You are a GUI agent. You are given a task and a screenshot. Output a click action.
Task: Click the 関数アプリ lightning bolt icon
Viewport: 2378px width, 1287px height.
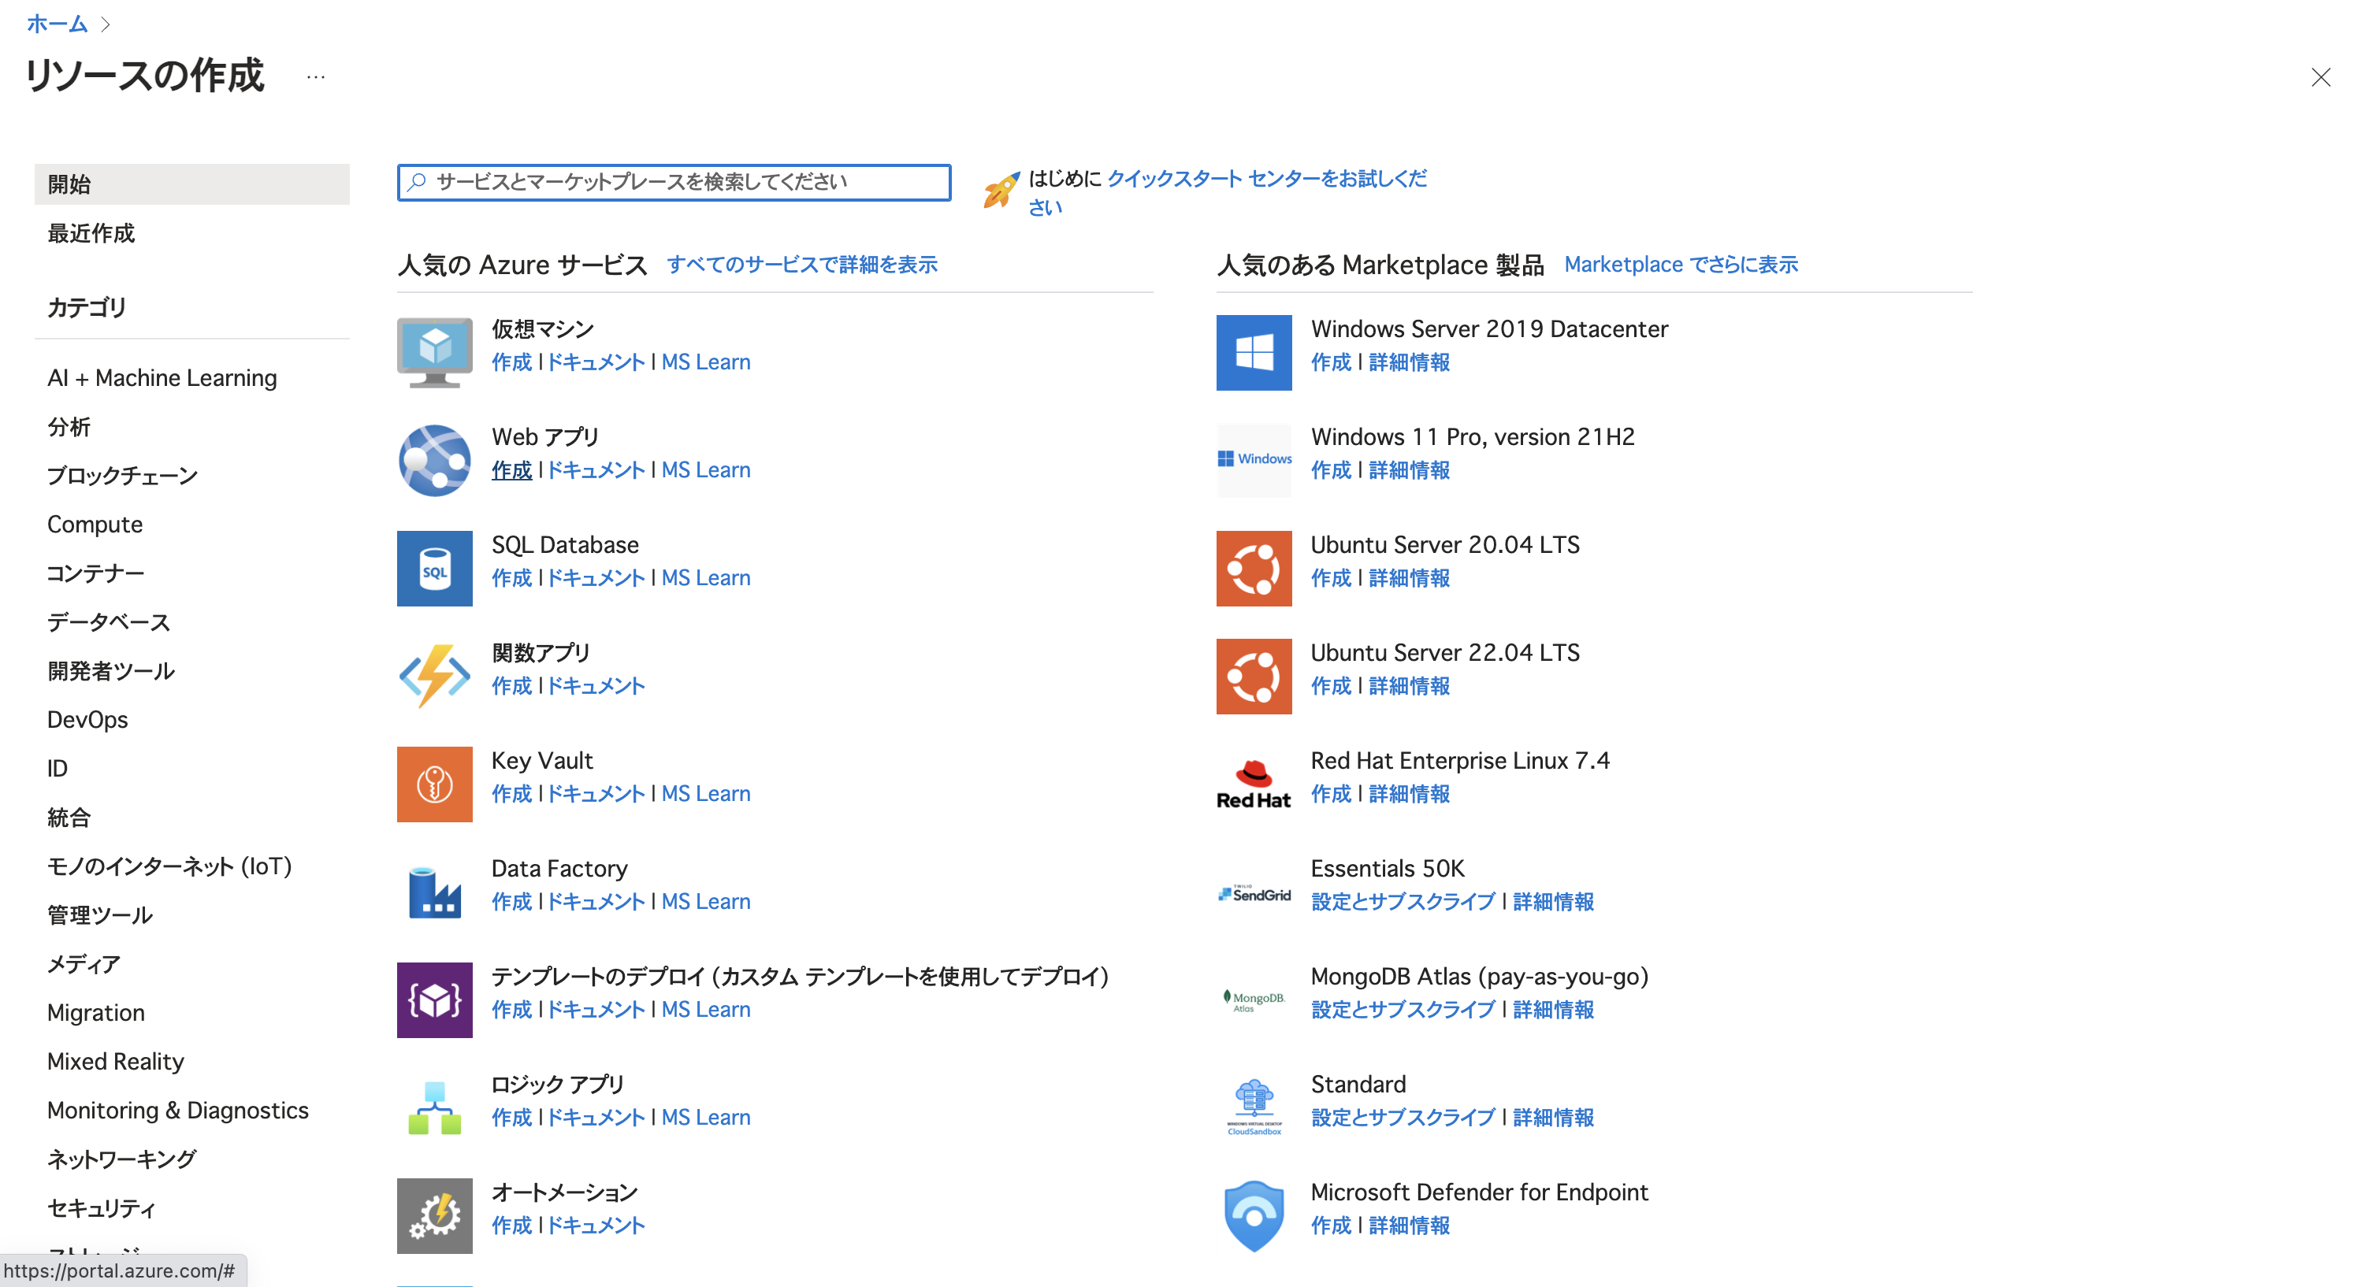434,675
